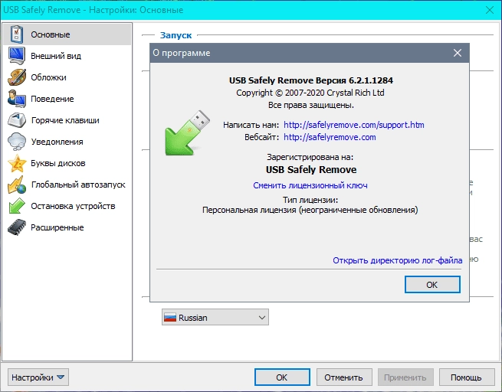Open Глобальный автозапуск settings
This screenshot has height=392, width=502.
coord(67,185)
